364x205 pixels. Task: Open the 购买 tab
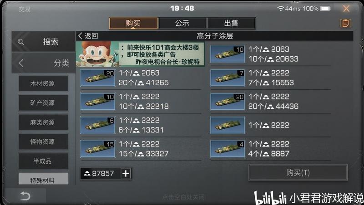[x=133, y=24]
